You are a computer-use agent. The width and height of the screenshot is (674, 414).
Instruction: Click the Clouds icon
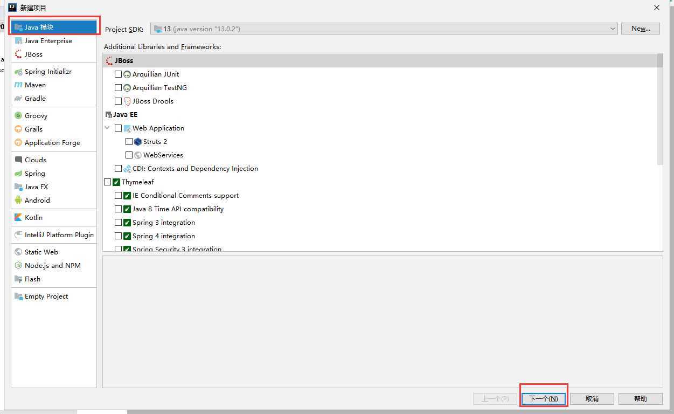(x=18, y=160)
